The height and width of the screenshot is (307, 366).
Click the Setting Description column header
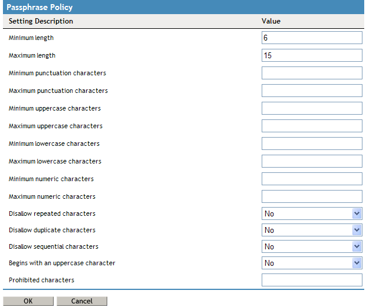(41, 21)
